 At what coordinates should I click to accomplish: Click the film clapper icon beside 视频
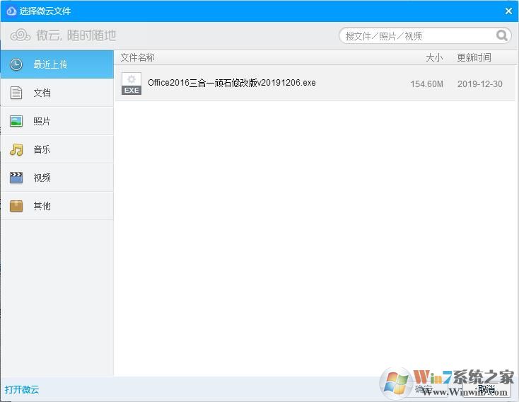click(x=16, y=178)
